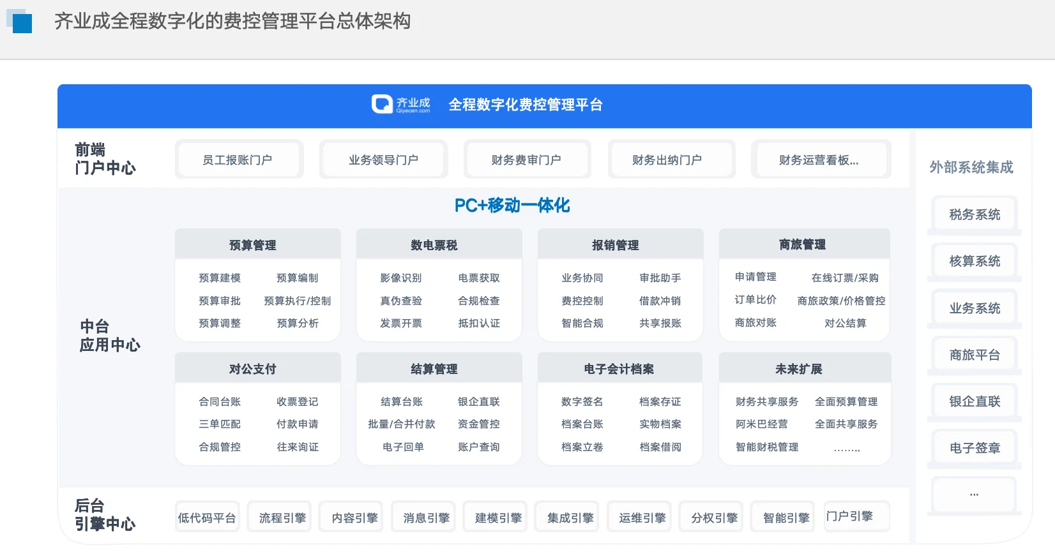Select the 电子会计档案 module header

pos(620,369)
